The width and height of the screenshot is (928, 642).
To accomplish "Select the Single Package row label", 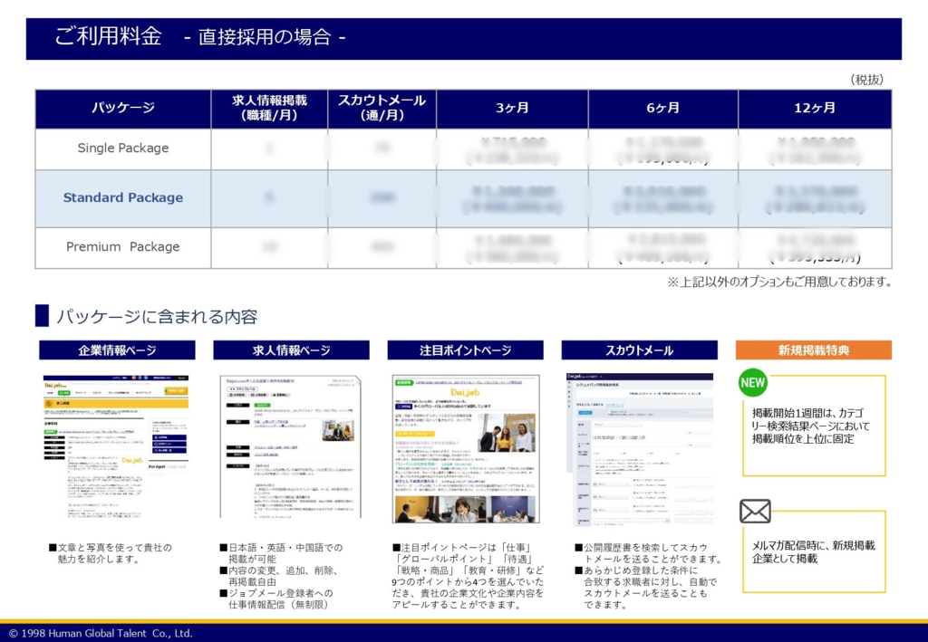I will [123, 149].
